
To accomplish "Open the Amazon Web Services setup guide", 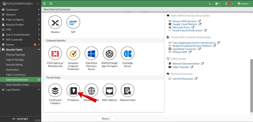I will click(x=184, y=21).
